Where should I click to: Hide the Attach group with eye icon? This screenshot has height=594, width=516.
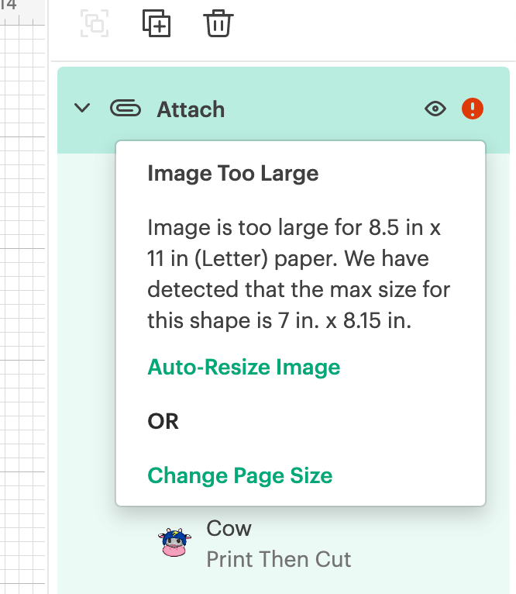pyautogui.click(x=435, y=109)
